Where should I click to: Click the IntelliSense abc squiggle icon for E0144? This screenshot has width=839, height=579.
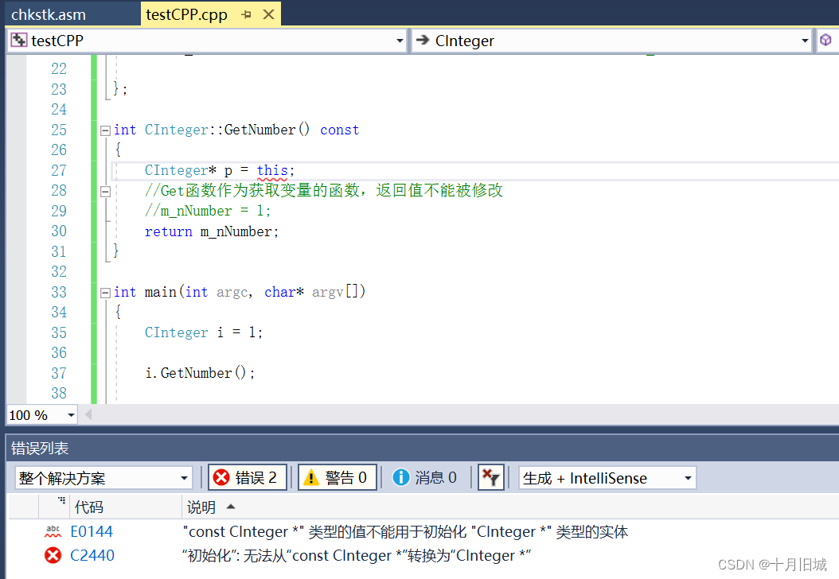53,531
